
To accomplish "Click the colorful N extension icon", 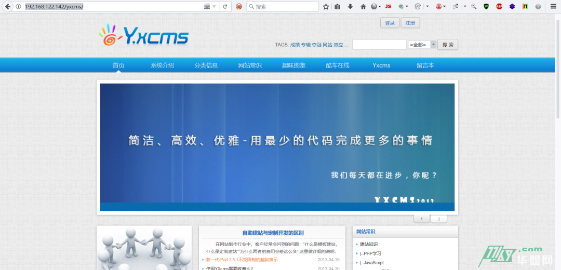I will click(x=525, y=6).
